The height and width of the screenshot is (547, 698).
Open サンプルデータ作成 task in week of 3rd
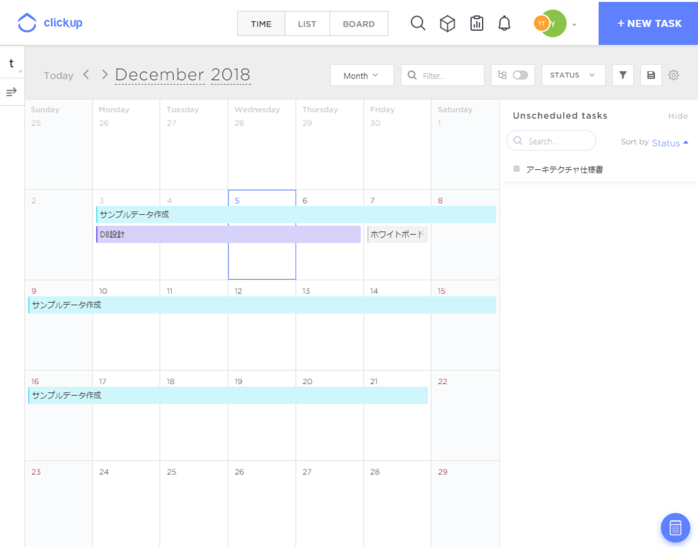[x=296, y=214]
